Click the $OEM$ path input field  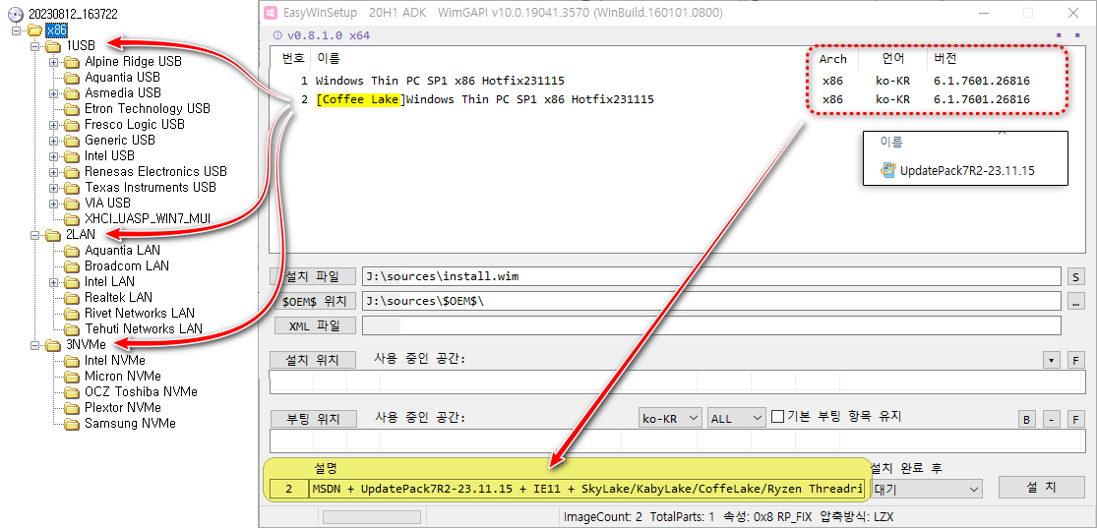(711, 301)
